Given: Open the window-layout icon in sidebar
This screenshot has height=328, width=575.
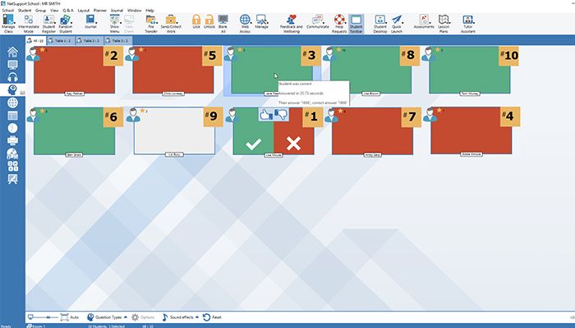Looking at the screenshot, I should point(12,116).
